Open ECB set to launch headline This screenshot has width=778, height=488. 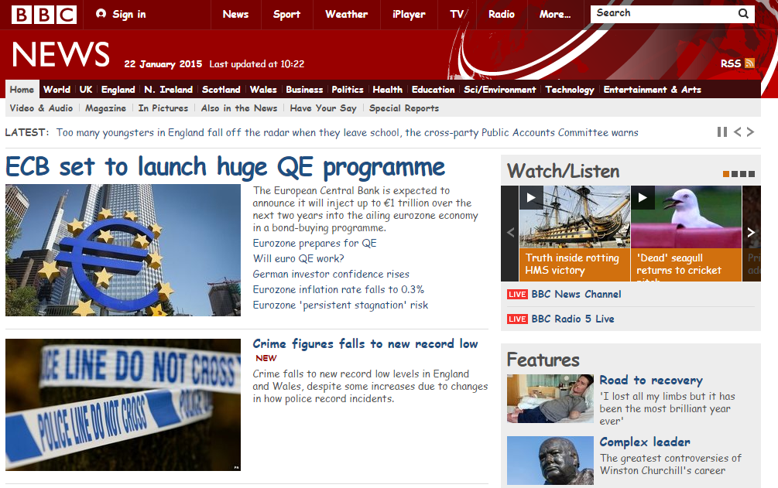(225, 167)
